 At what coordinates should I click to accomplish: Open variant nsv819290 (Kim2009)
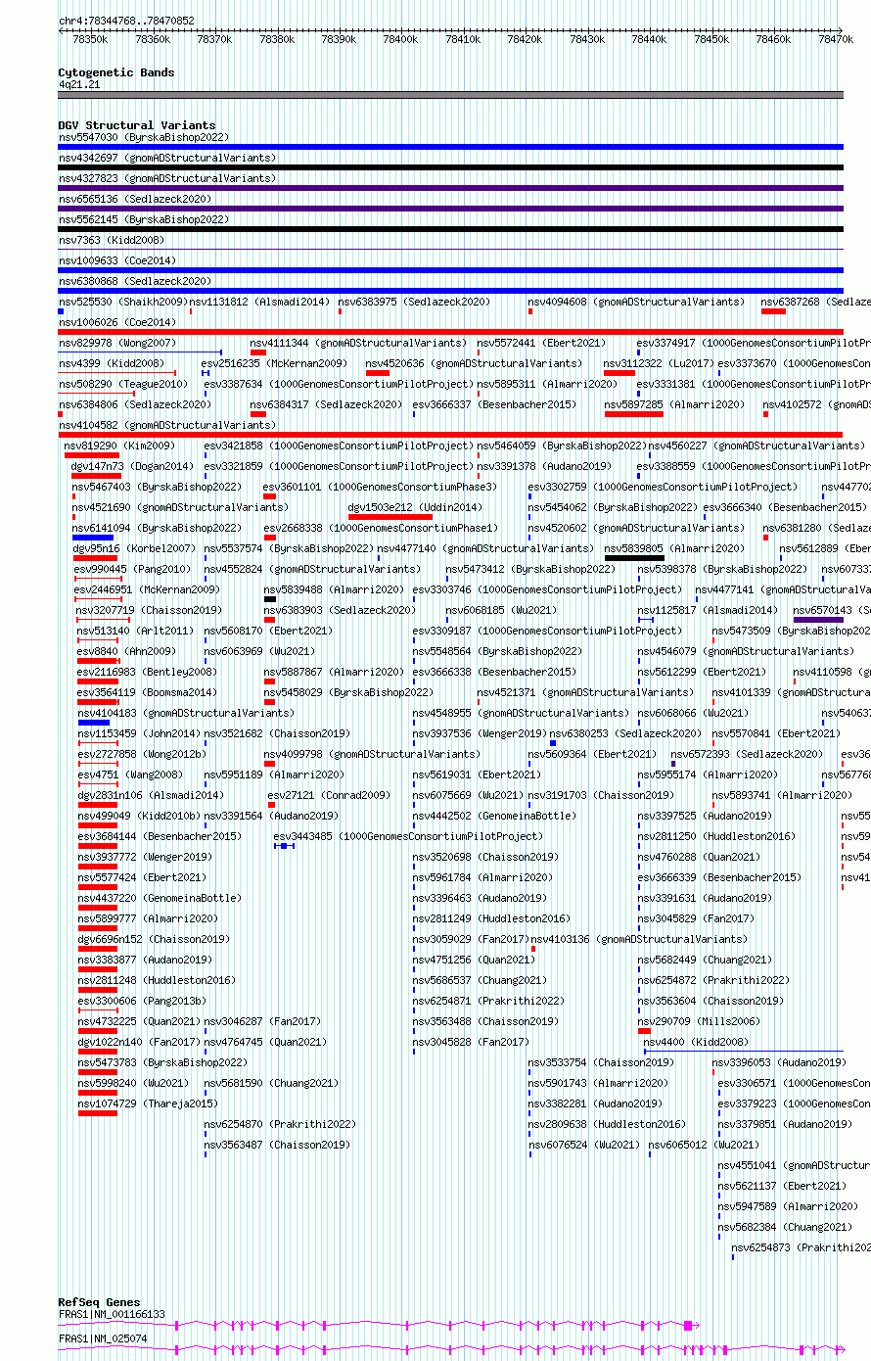pyautogui.click(x=120, y=446)
